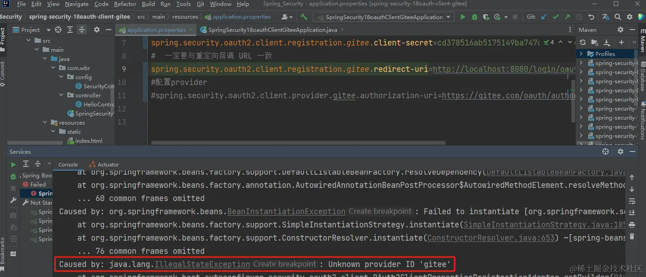Collapse the controller package node

(61, 95)
